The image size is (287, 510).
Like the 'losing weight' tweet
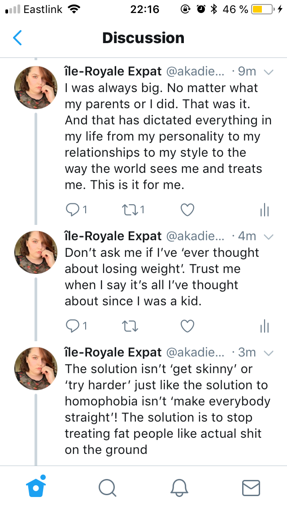coord(187,326)
